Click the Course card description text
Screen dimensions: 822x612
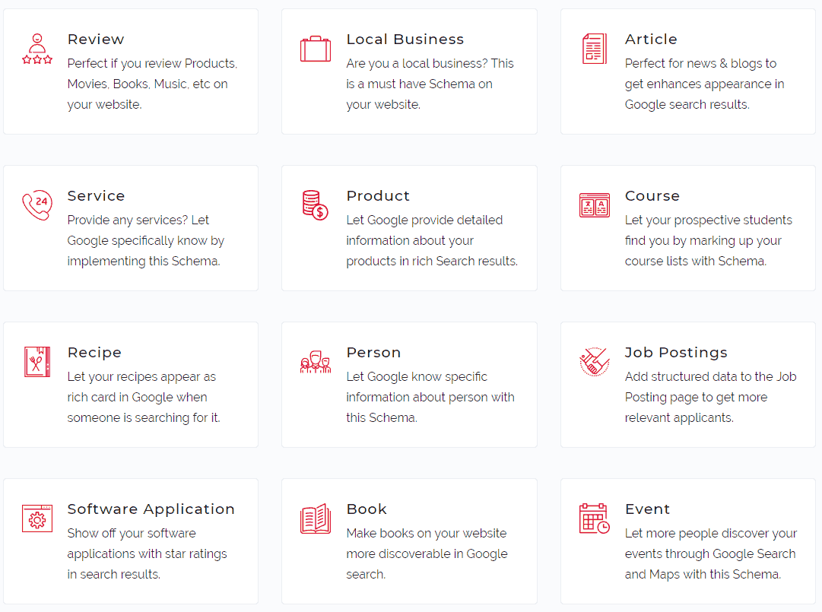tap(708, 240)
